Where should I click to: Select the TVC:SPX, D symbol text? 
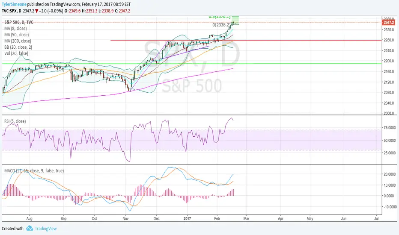12,11
